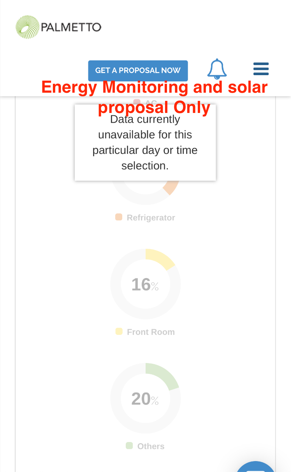Click the Palmetto green swirl logo icon
The width and height of the screenshot is (292, 472).
[27, 27]
